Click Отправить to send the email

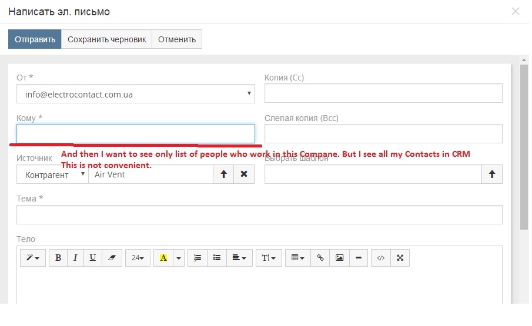(35, 39)
